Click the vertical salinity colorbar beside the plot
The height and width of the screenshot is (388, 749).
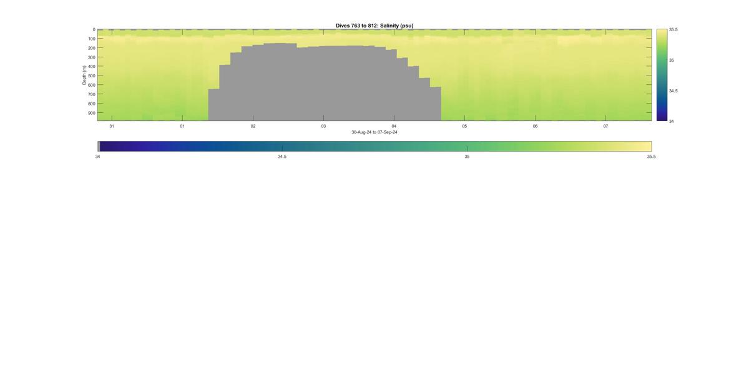tap(662, 75)
